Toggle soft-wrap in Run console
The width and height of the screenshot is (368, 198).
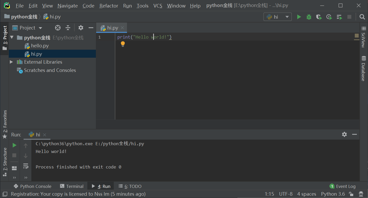pos(26,166)
